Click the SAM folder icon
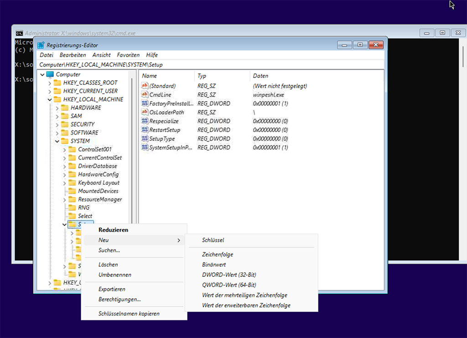Screen dimensions: 467x338 (x=65, y=116)
